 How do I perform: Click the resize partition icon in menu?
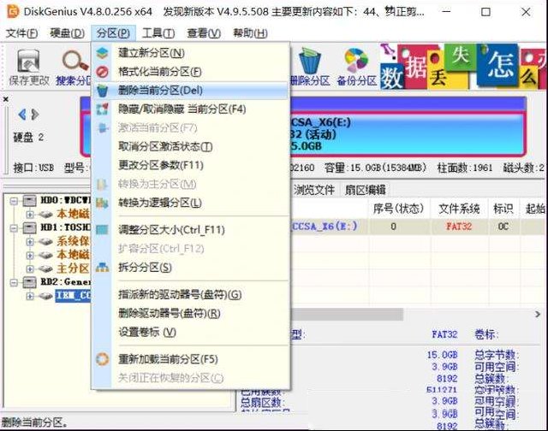point(103,230)
